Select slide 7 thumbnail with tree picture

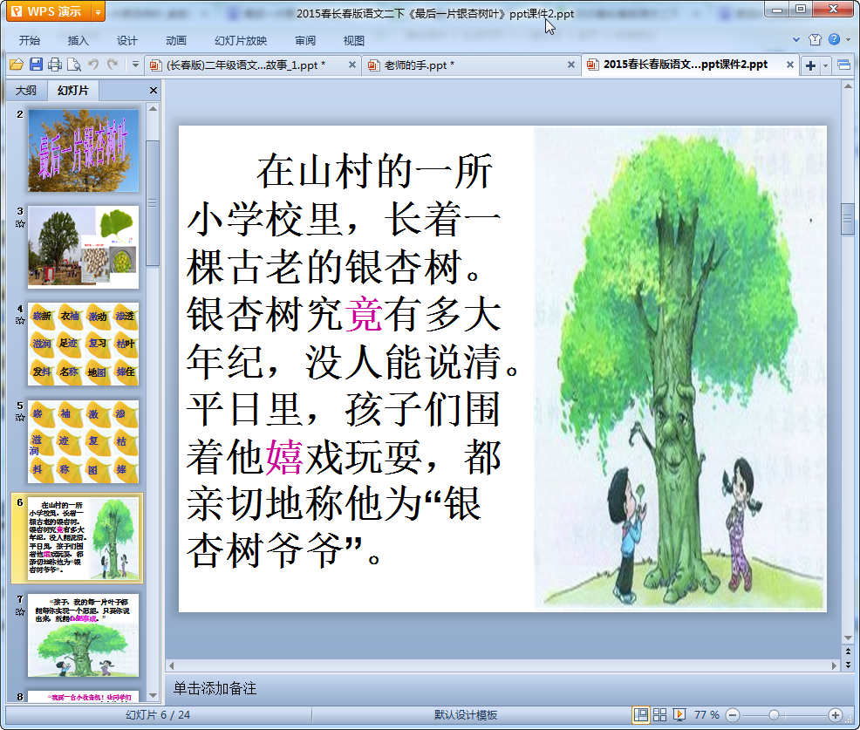point(84,635)
